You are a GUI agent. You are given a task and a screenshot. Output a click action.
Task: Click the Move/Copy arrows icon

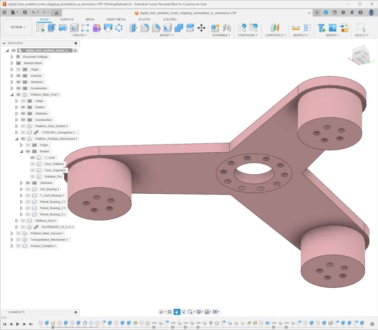click(201, 28)
